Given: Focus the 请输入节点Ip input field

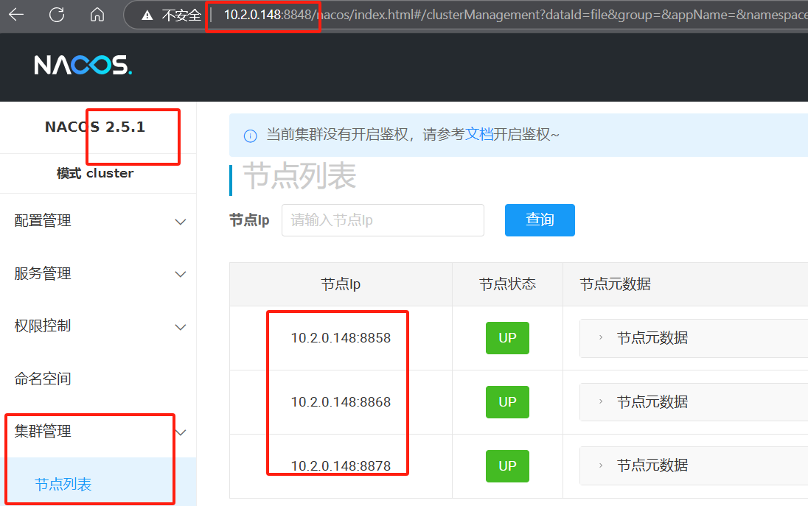Looking at the screenshot, I should (x=383, y=220).
